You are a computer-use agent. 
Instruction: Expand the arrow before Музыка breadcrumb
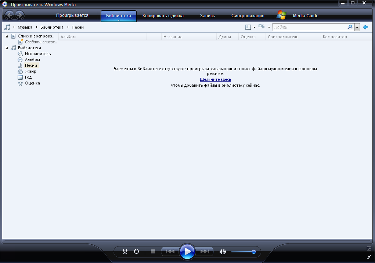(x=14, y=27)
